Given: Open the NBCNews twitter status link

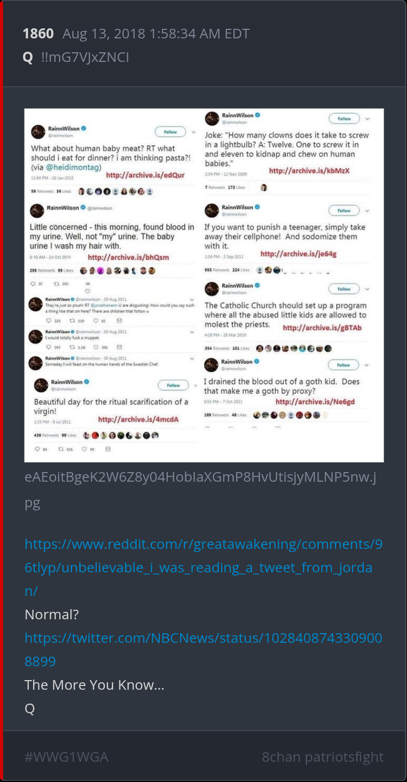Looking at the screenshot, I should (x=203, y=650).
